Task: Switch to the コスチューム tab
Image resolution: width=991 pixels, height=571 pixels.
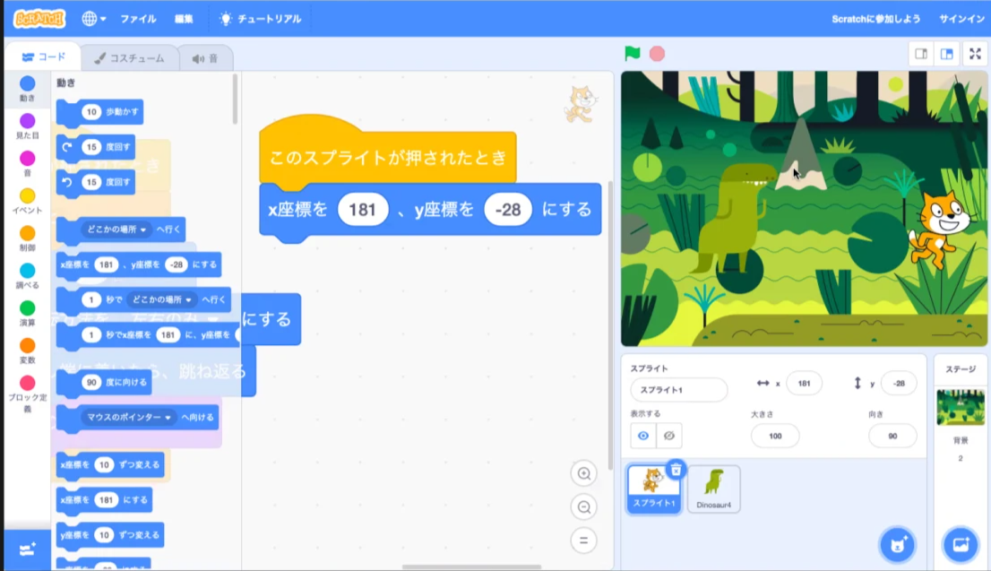Action: (x=129, y=58)
